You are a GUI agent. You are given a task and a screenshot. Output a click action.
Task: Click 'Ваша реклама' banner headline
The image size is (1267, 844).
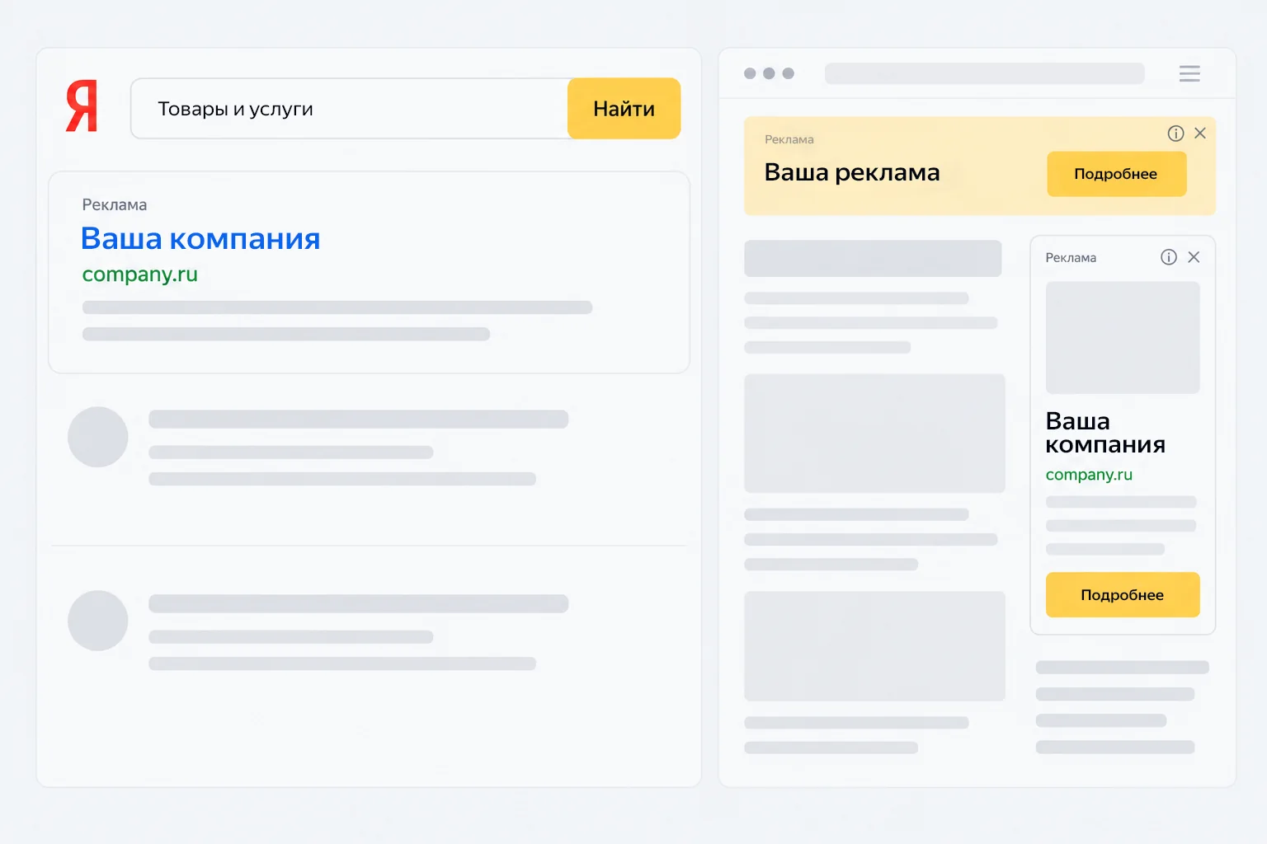tap(852, 172)
